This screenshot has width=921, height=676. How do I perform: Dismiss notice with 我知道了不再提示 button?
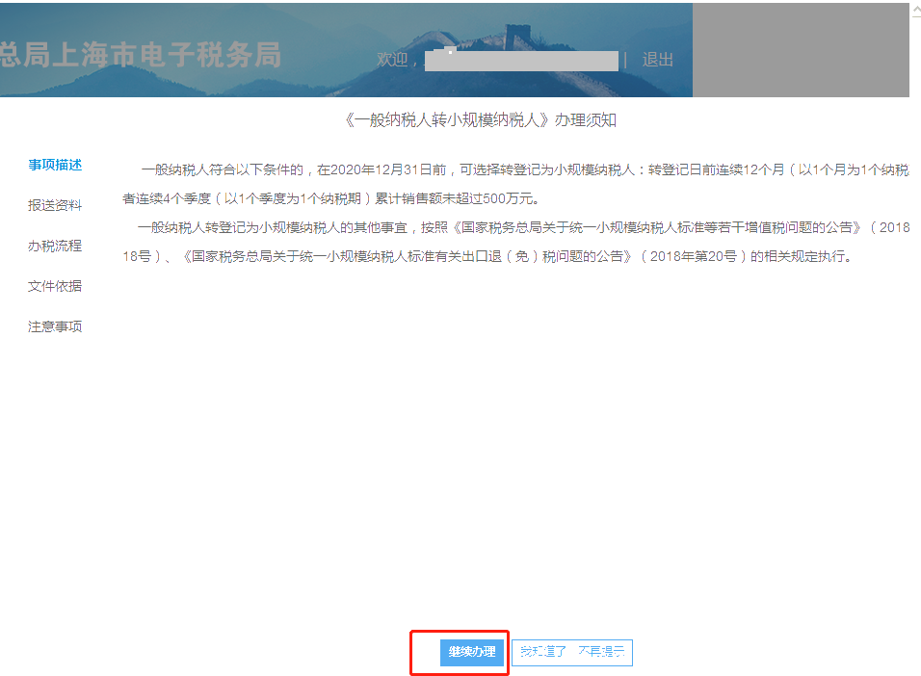pos(573,652)
